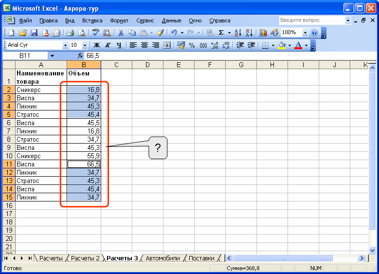Open the font size 10 dropdown
379x274 pixels.
pos(85,45)
